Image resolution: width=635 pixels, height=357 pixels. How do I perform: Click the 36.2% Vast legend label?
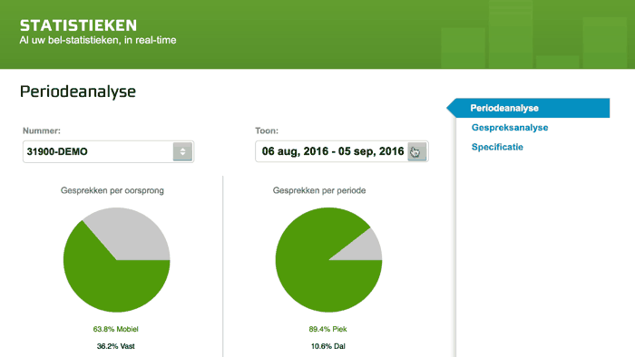[x=115, y=346]
